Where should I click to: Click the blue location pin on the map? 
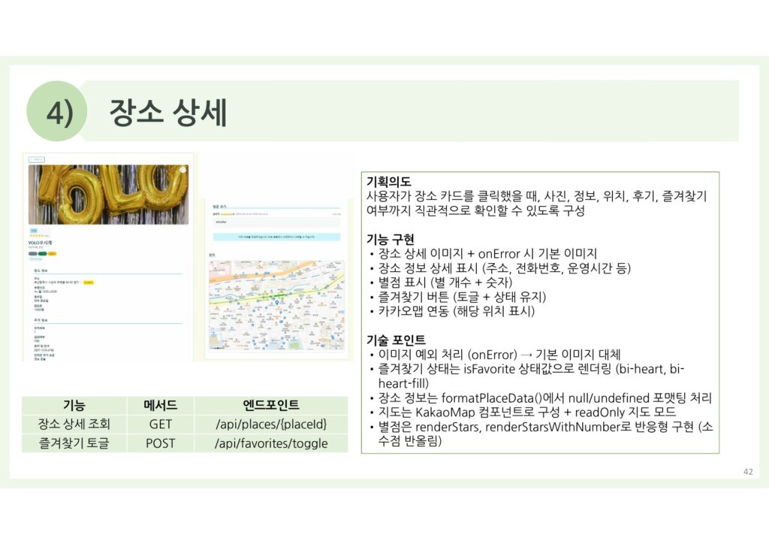pos(277,303)
